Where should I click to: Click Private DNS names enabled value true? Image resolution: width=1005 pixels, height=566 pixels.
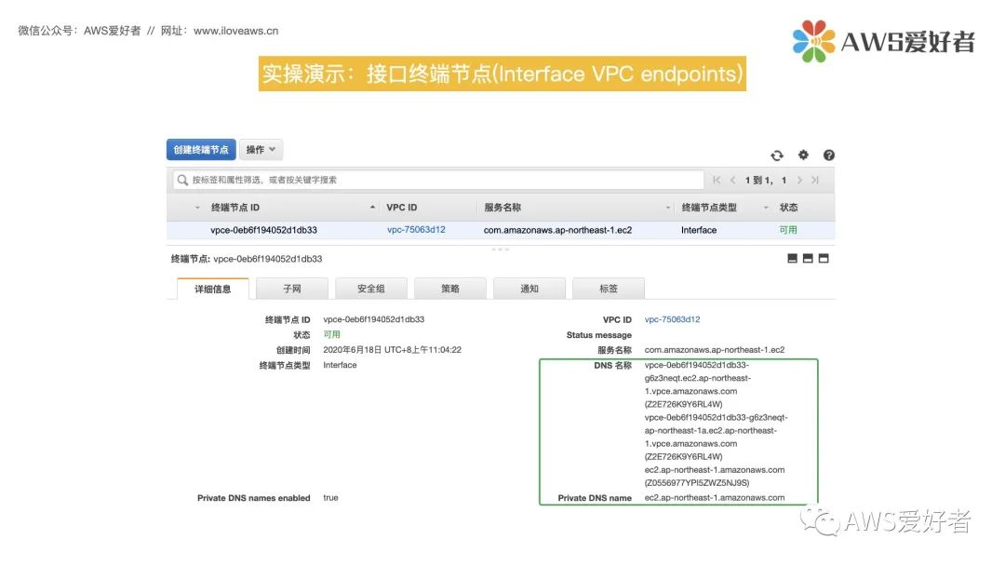pos(330,497)
